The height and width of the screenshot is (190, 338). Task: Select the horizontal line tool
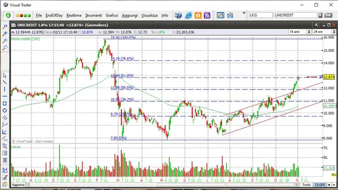(x=5, y=97)
